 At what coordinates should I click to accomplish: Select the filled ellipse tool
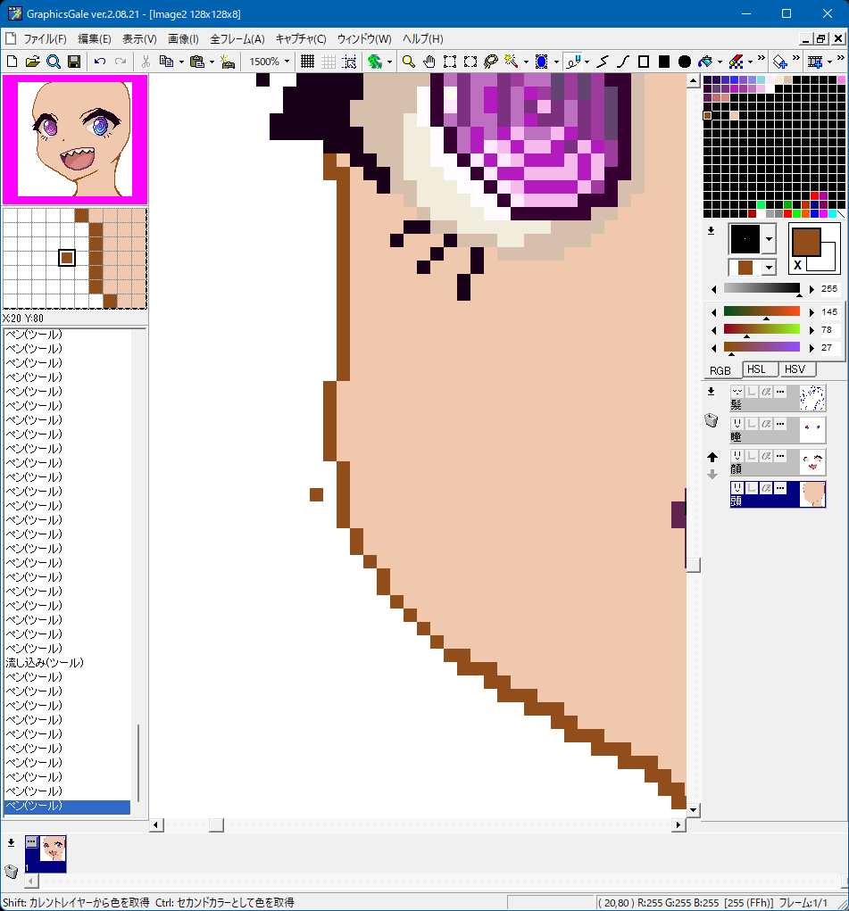coord(684,62)
